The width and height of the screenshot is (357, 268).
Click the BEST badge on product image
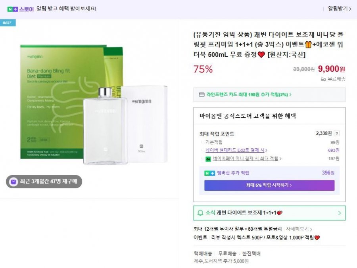point(8,23)
